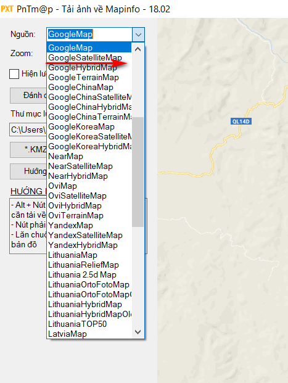
Task: Choose LithuaniaReliefMap entry
Action: click(89, 265)
